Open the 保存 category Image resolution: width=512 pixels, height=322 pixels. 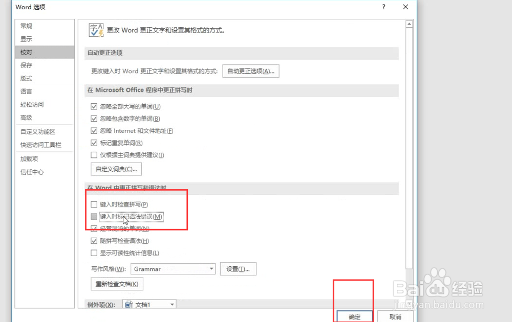(x=45, y=65)
